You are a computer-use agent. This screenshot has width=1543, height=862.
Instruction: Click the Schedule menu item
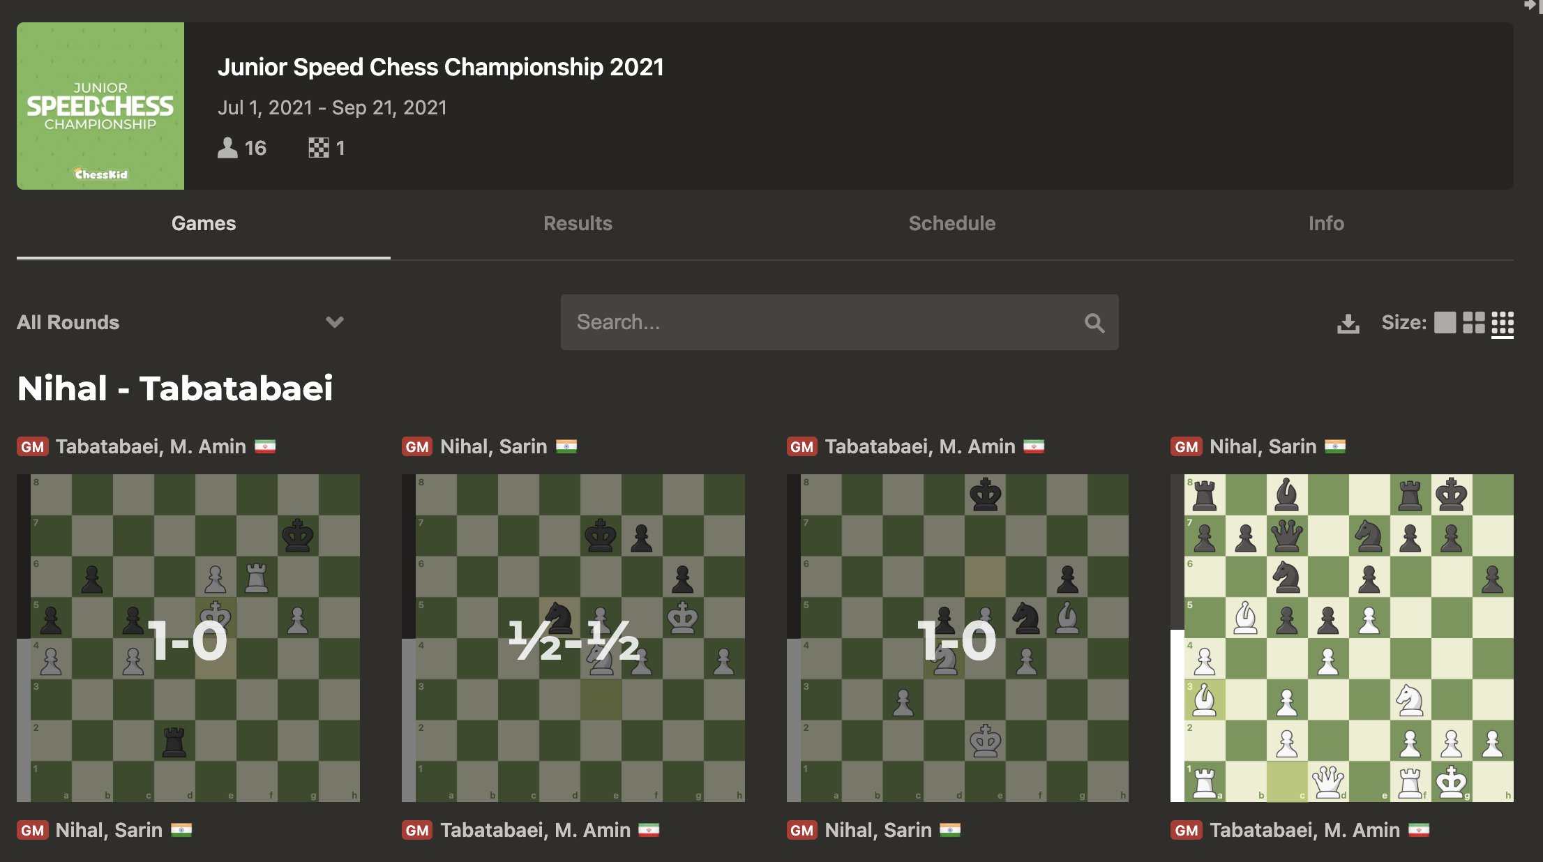pos(951,222)
